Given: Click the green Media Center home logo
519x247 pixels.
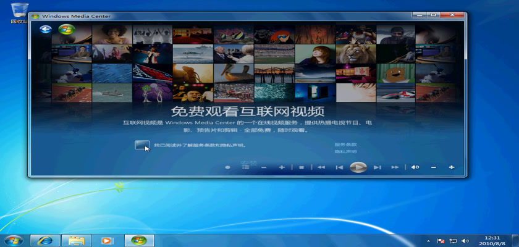Looking at the screenshot, I should coord(66,30).
